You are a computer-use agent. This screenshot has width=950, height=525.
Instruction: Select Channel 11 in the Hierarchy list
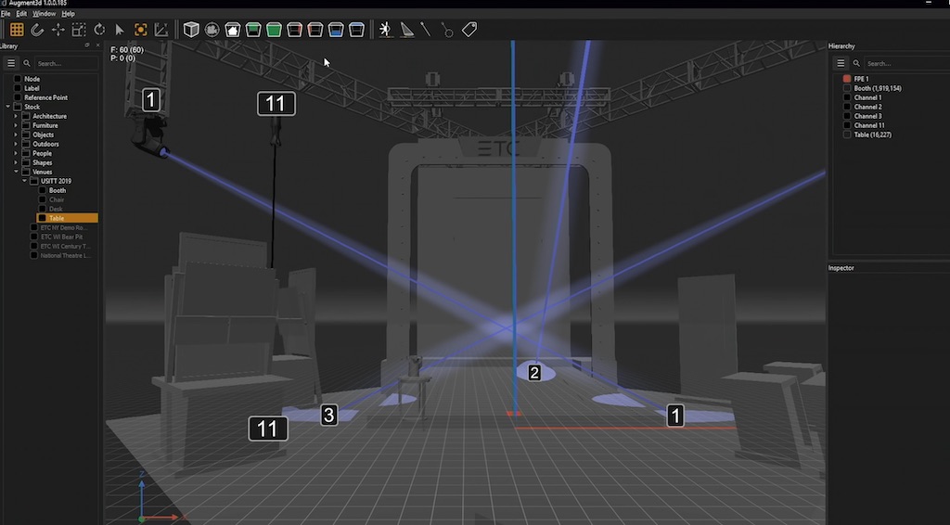(869, 125)
